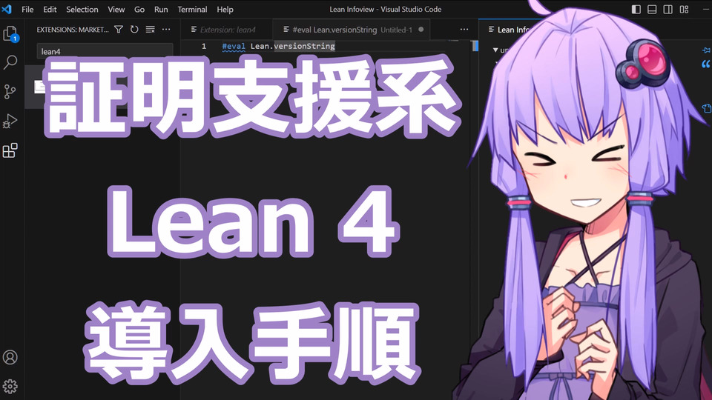
Task: Open the Run menu
Action: [161, 9]
